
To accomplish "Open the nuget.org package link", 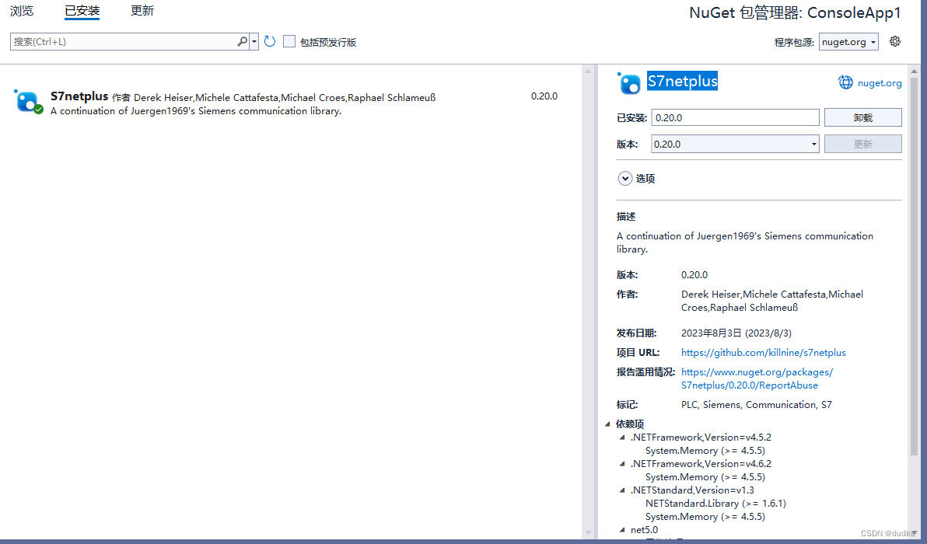I will point(880,83).
